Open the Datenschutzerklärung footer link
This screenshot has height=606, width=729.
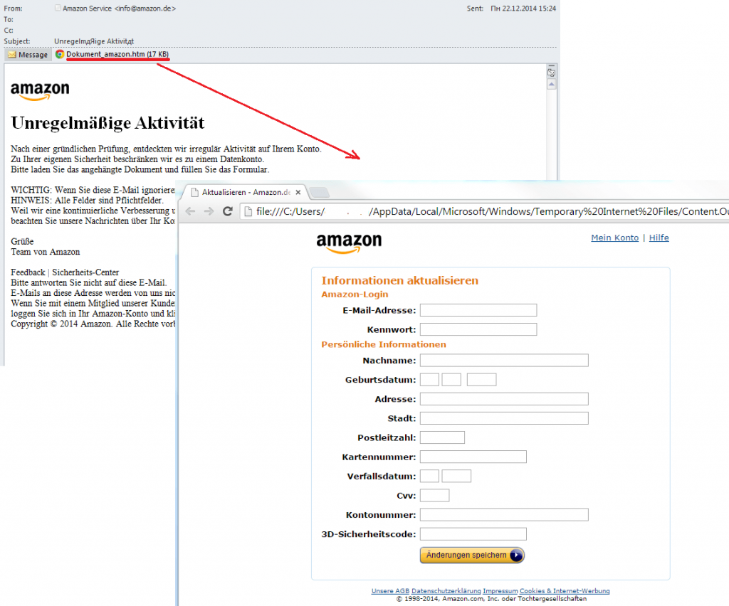pos(446,591)
